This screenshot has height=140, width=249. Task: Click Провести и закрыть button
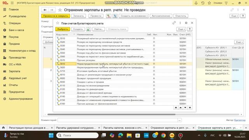56,16
